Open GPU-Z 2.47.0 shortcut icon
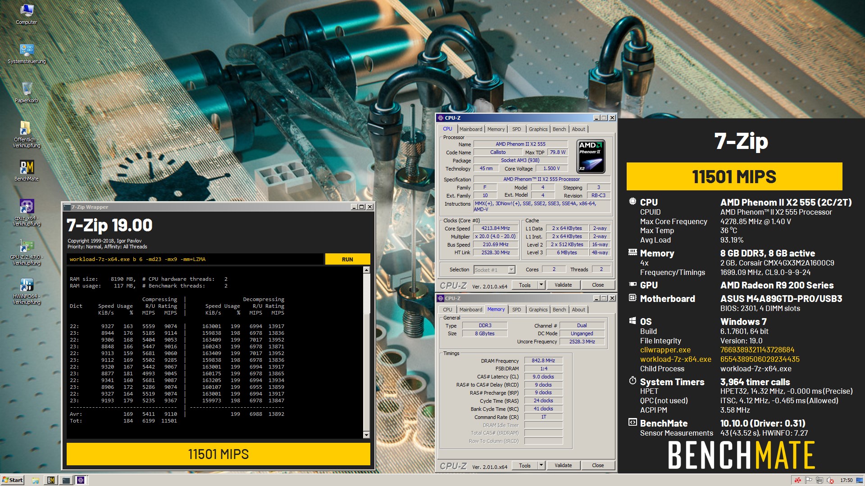Screen dimensions: 865x486 coord(27,252)
